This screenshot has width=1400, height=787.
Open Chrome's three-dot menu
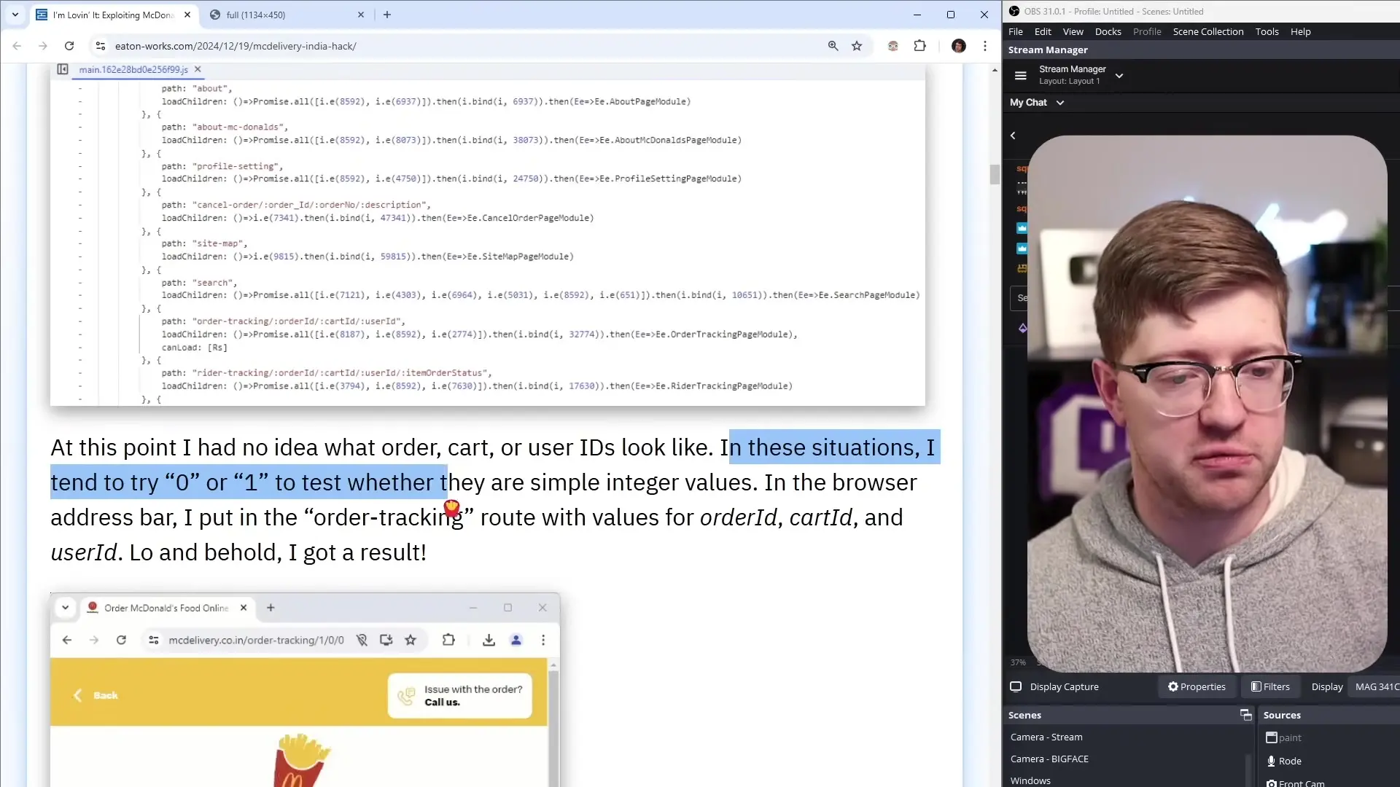tap(985, 46)
